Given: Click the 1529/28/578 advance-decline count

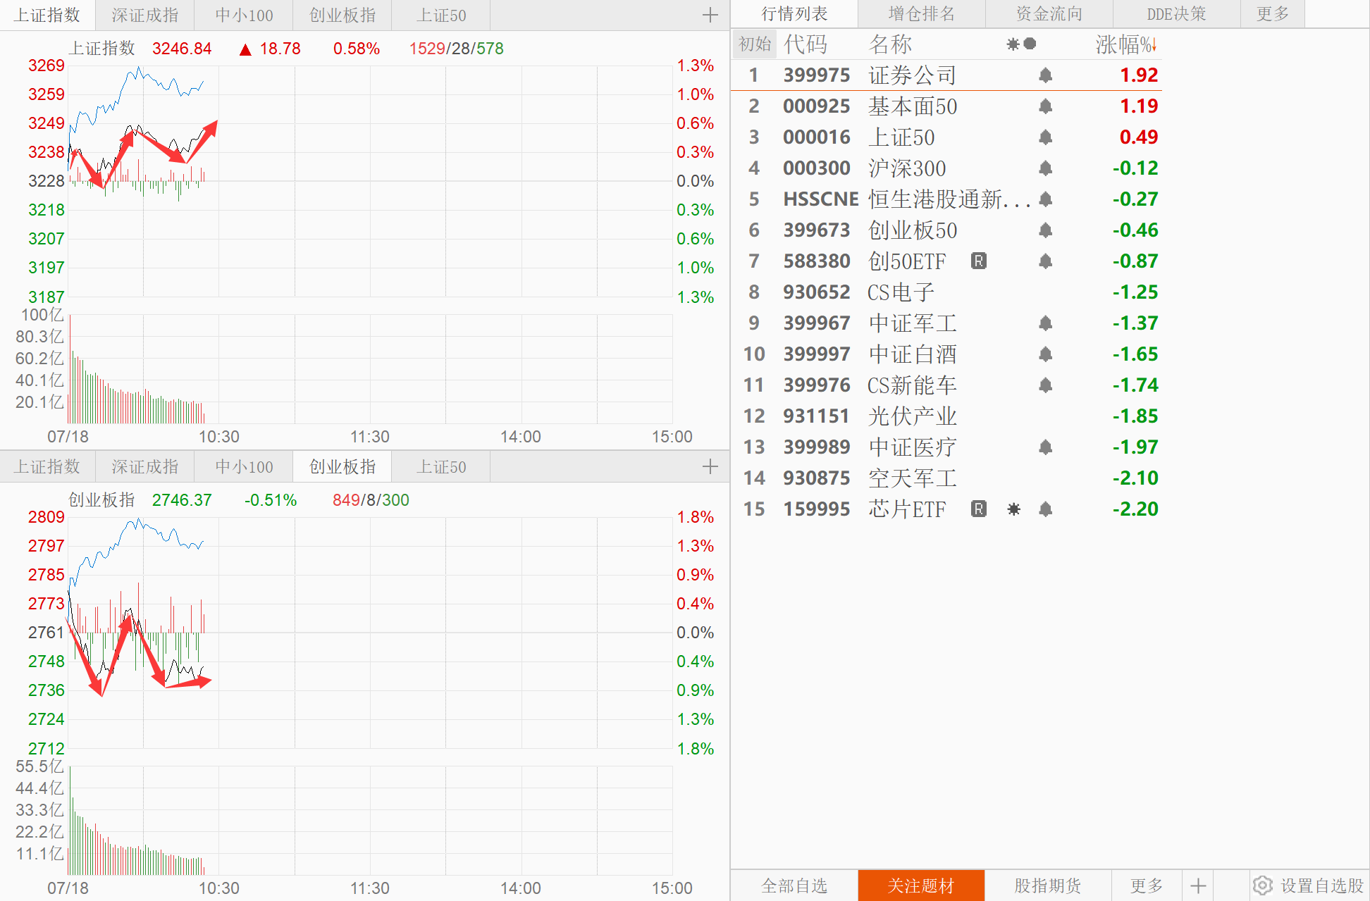Looking at the screenshot, I should tap(457, 49).
